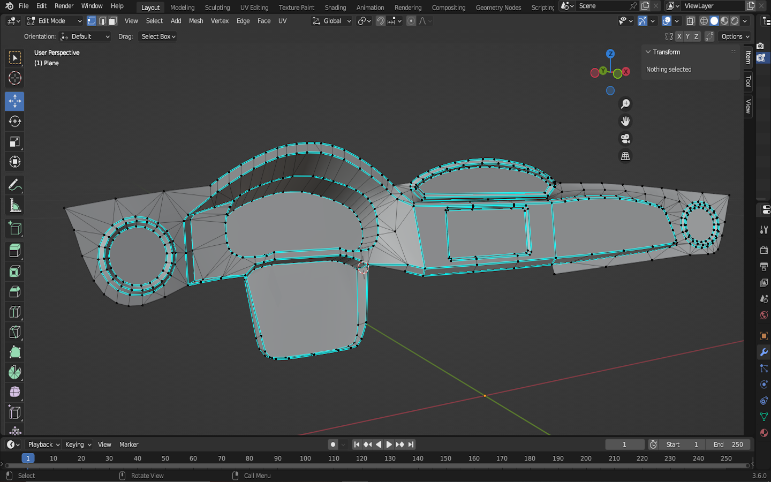Select the Move tool
Screen dimensions: 771x482
15,101
